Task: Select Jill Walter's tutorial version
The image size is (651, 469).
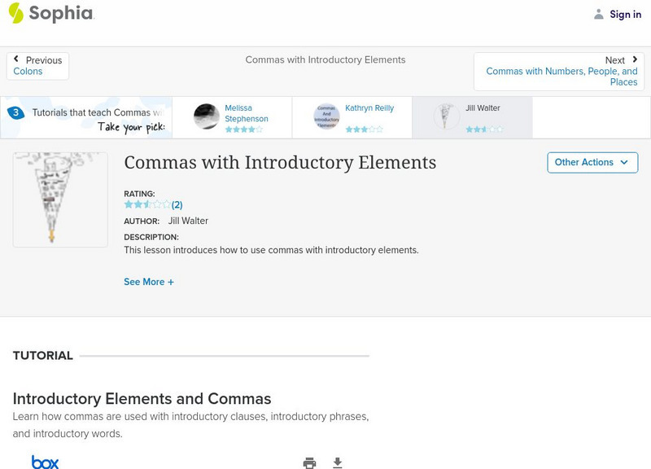Action: [472, 117]
